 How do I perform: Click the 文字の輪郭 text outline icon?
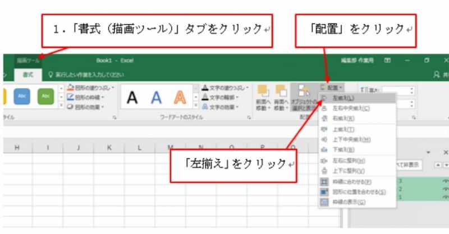click(x=205, y=97)
